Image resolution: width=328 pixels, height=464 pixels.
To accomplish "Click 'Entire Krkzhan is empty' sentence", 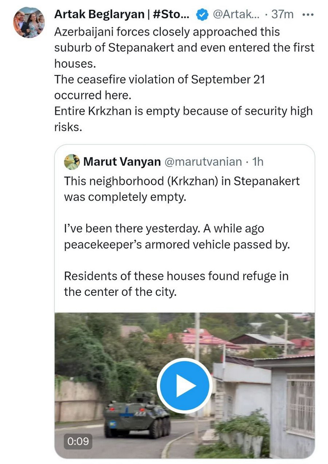I will [183, 111].
